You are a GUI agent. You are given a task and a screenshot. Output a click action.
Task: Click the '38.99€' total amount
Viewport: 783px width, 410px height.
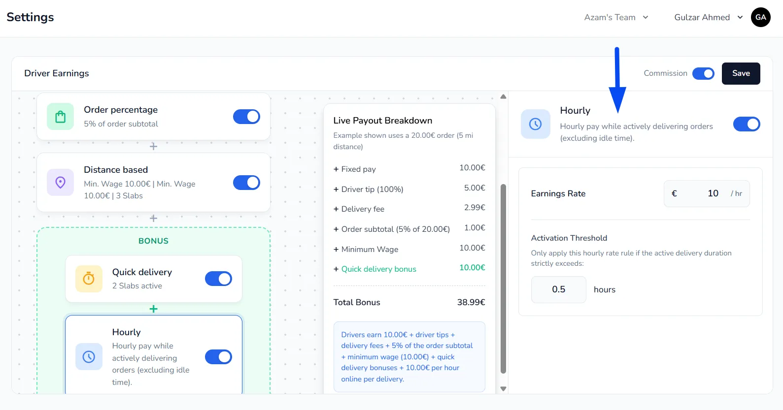coord(471,302)
